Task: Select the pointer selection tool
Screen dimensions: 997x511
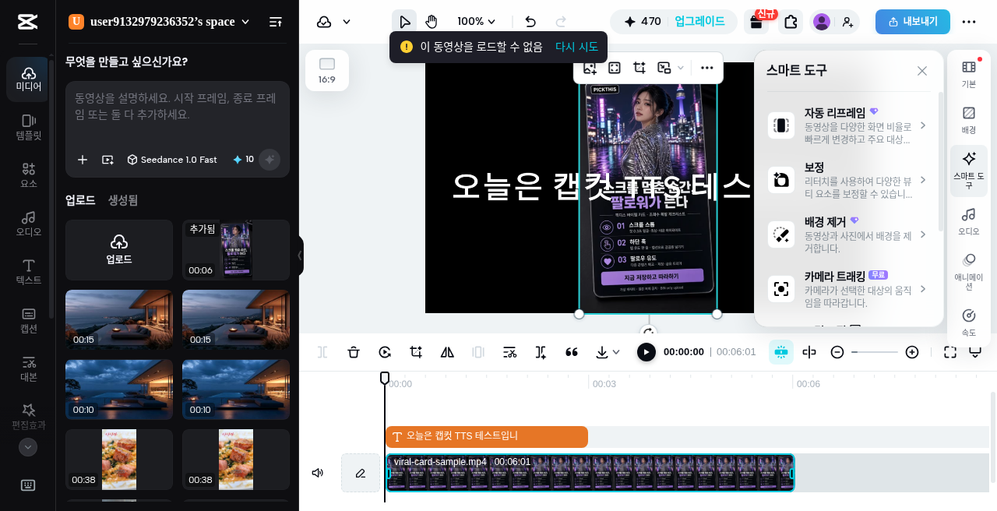Action: pos(404,22)
